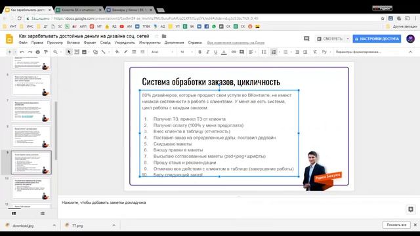The image size is (420, 236).
Task: Undo the last action in the toolbar
Action: click(x=22, y=52)
